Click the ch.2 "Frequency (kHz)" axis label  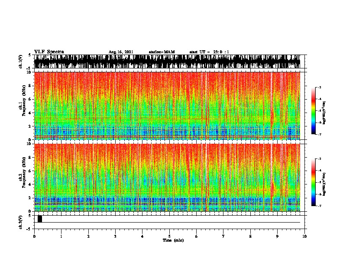pyautogui.click(x=24, y=172)
